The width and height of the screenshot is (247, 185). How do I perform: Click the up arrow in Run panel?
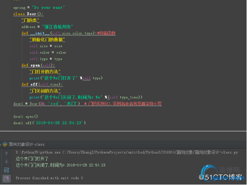6,153
